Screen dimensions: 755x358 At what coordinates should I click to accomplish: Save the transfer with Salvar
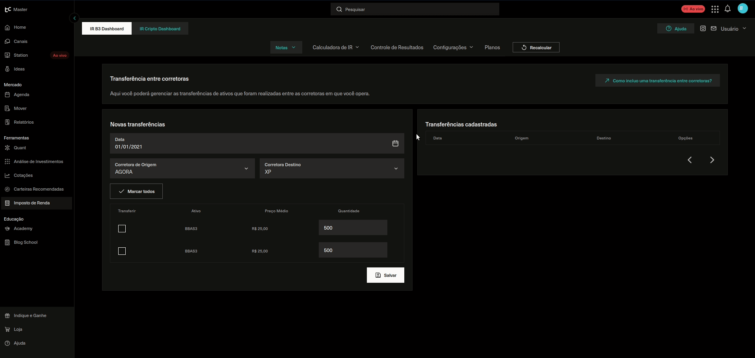[385, 275]
